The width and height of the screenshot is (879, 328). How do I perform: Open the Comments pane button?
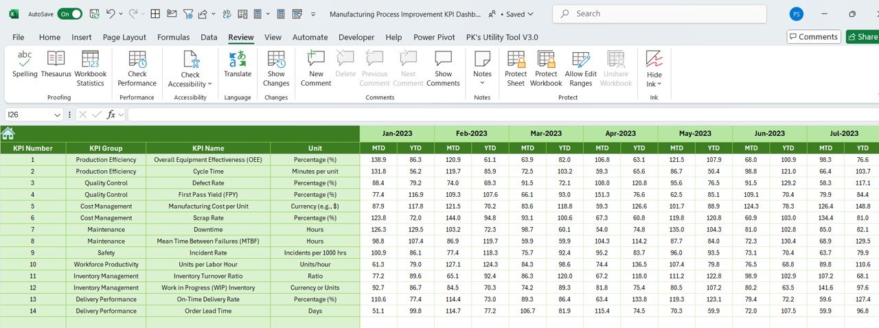814,37
